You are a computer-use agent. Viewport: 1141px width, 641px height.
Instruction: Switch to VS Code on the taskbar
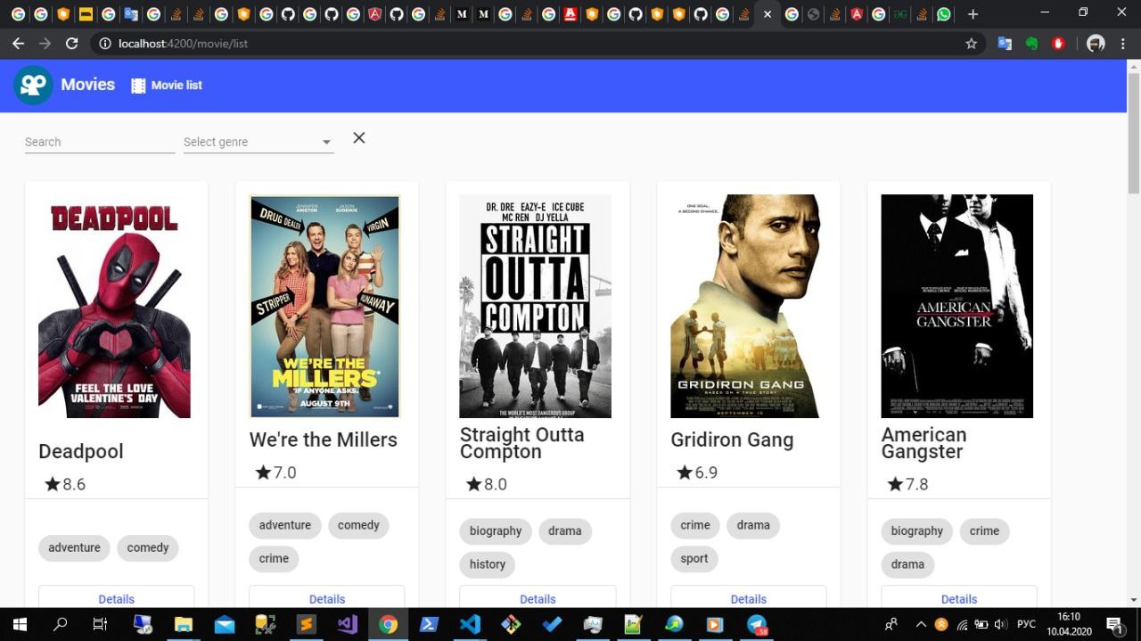click(470, 624)
